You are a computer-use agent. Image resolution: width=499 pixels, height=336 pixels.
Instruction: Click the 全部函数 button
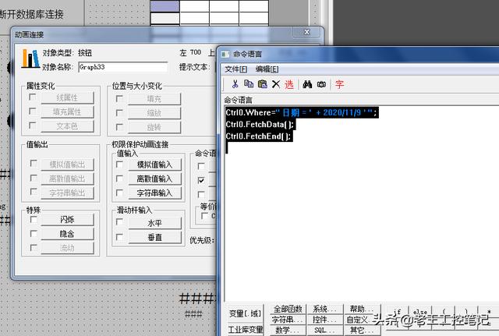pyautogui.click(x=288, y=309)
